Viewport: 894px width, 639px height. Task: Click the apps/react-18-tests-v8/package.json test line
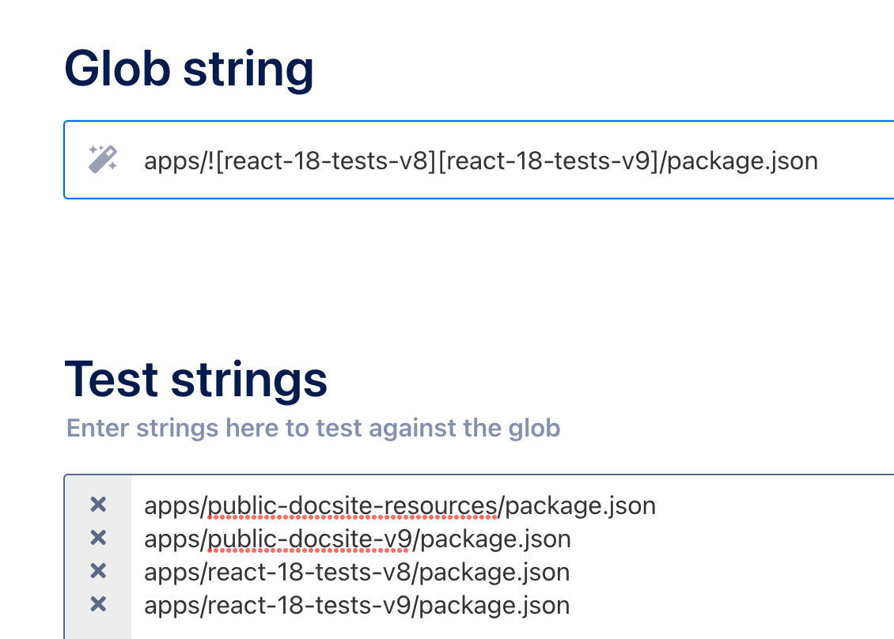357,573
